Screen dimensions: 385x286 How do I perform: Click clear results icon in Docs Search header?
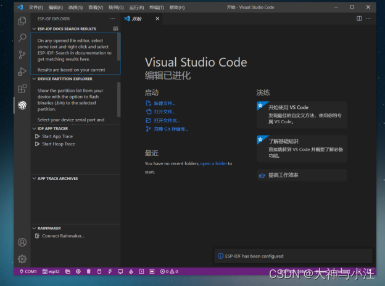point(115,29)
